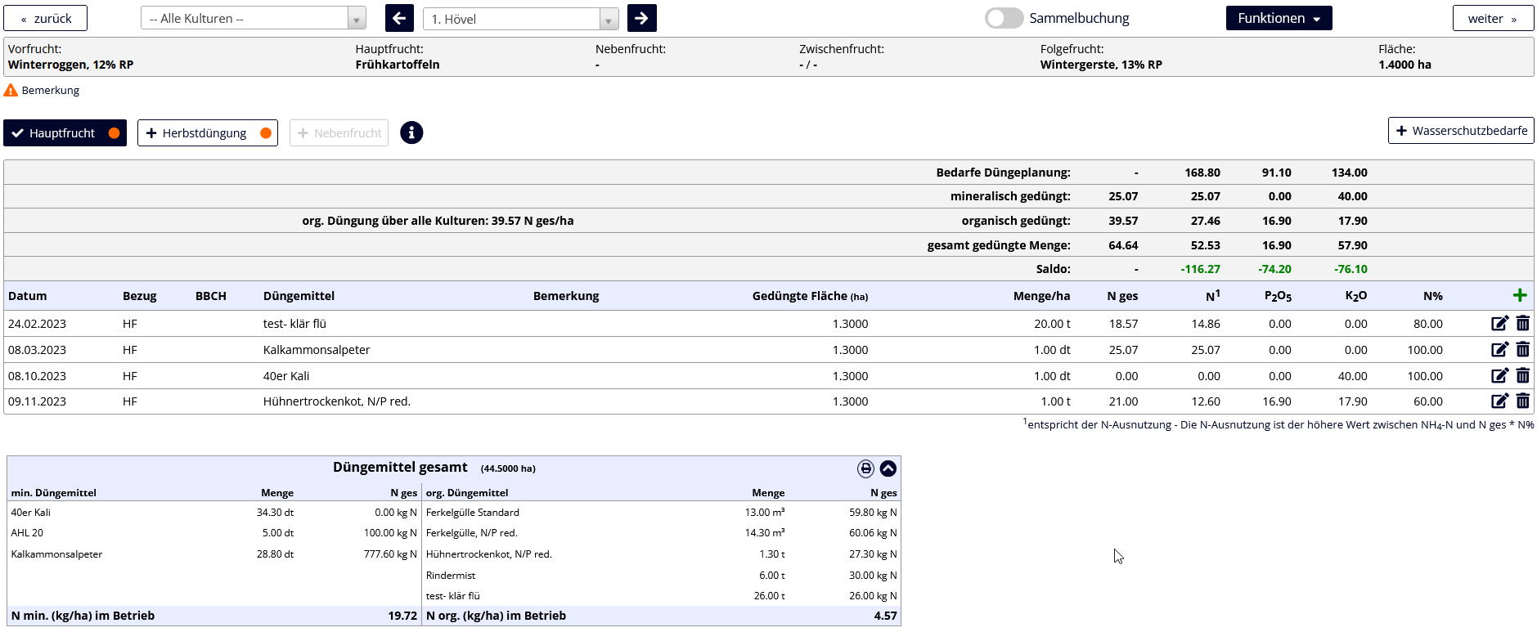The image size is (1537, 632).
Task: Click the Saldo value -74.20
Action: [1274, 269]
